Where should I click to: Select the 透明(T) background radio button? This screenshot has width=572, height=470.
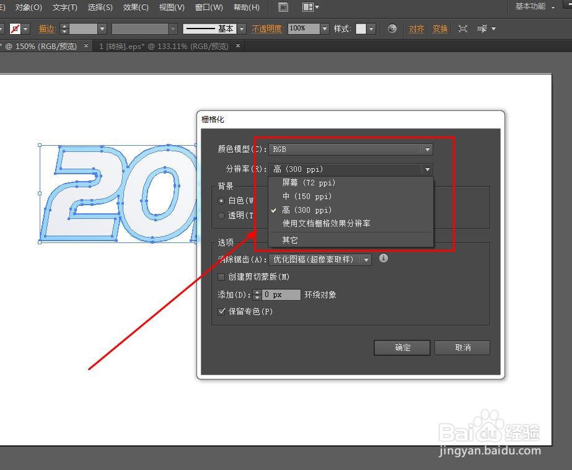(x=221, y=215)
